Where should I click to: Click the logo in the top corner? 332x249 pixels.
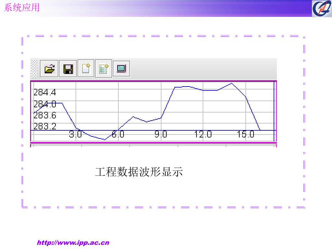point(322,8)
